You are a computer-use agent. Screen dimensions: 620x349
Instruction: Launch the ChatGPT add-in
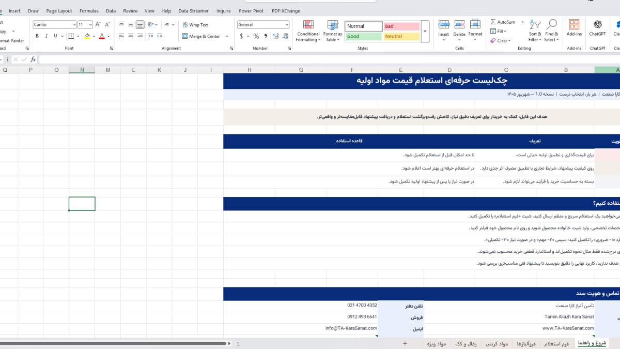pyautogui.click(x=598, y=28)
